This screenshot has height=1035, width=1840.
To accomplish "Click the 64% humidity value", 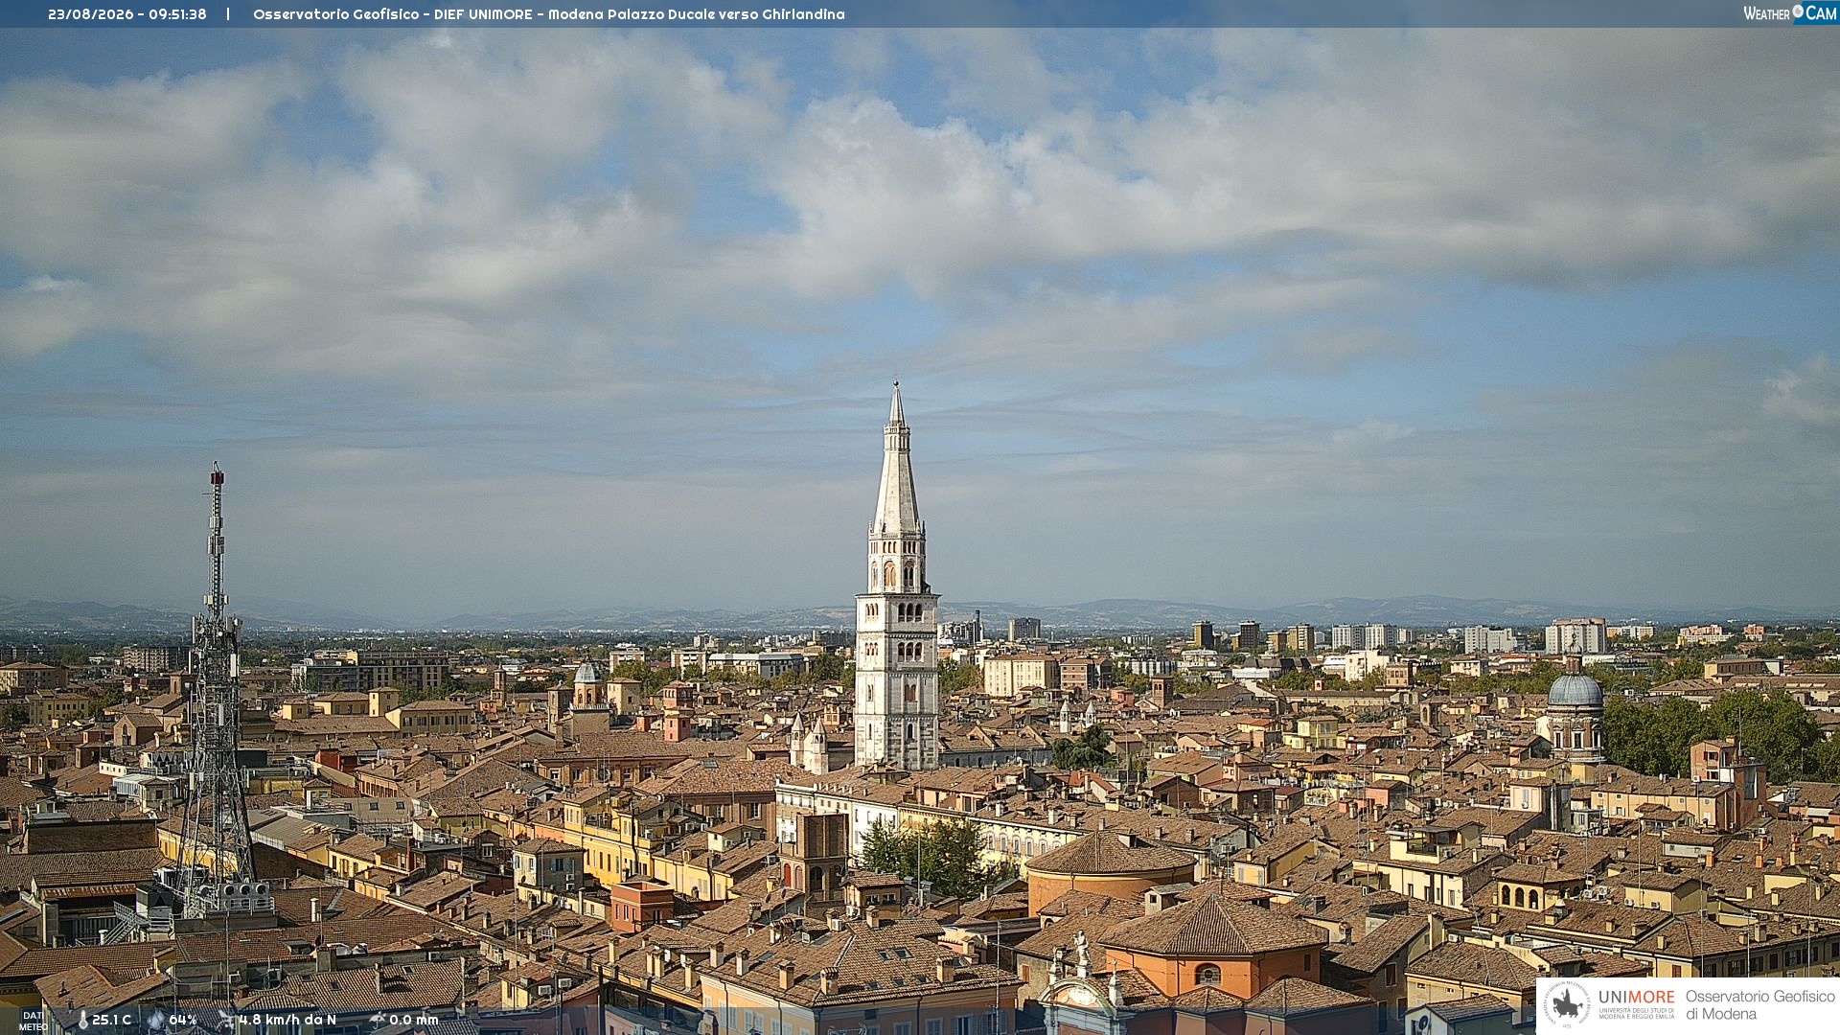I will click(183, 1021).
